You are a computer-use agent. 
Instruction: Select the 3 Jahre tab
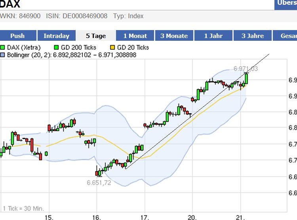point(253,36)
